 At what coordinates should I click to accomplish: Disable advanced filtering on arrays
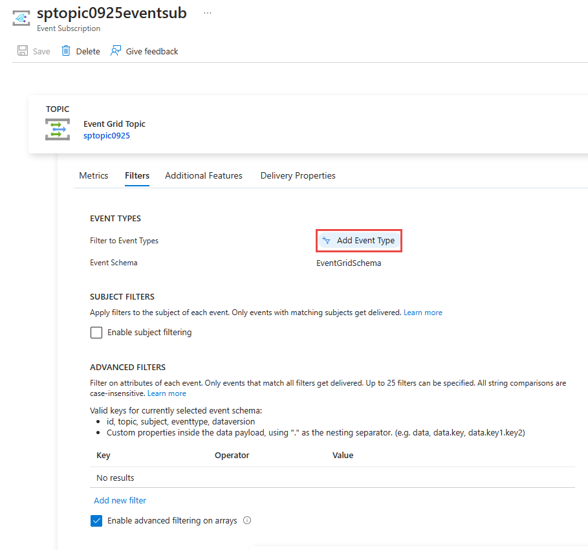click(96, 520)
